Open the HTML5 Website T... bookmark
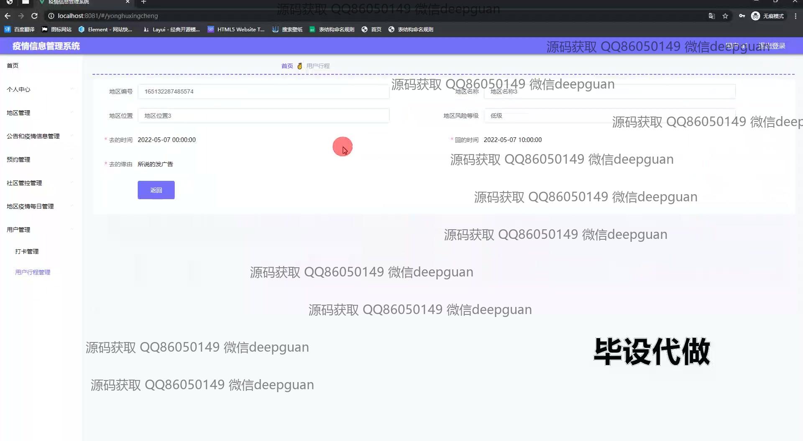The width and height of the screenshot is (803, 441). pyautogui.click(x=236, y=29)
